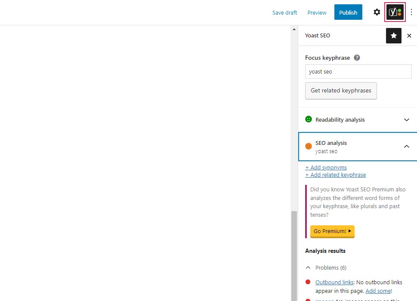Open Add synonyms
Image resolution: width=417 pixels, height=301 pixels.
(326, 167)
